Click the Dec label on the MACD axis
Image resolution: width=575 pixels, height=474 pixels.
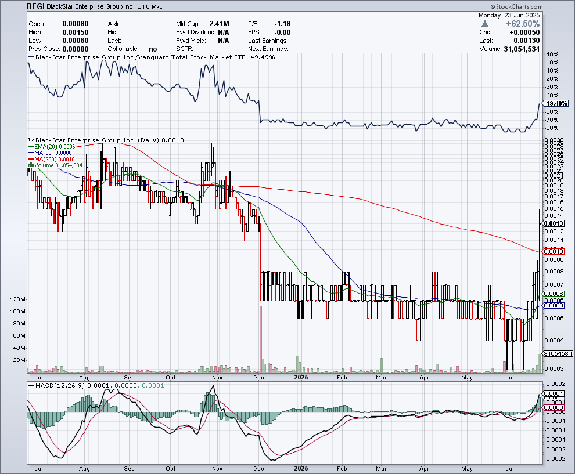coord(258,469)
